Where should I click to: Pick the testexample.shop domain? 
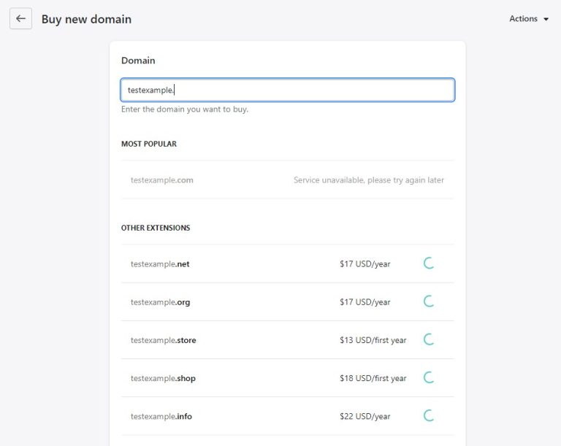163,378
